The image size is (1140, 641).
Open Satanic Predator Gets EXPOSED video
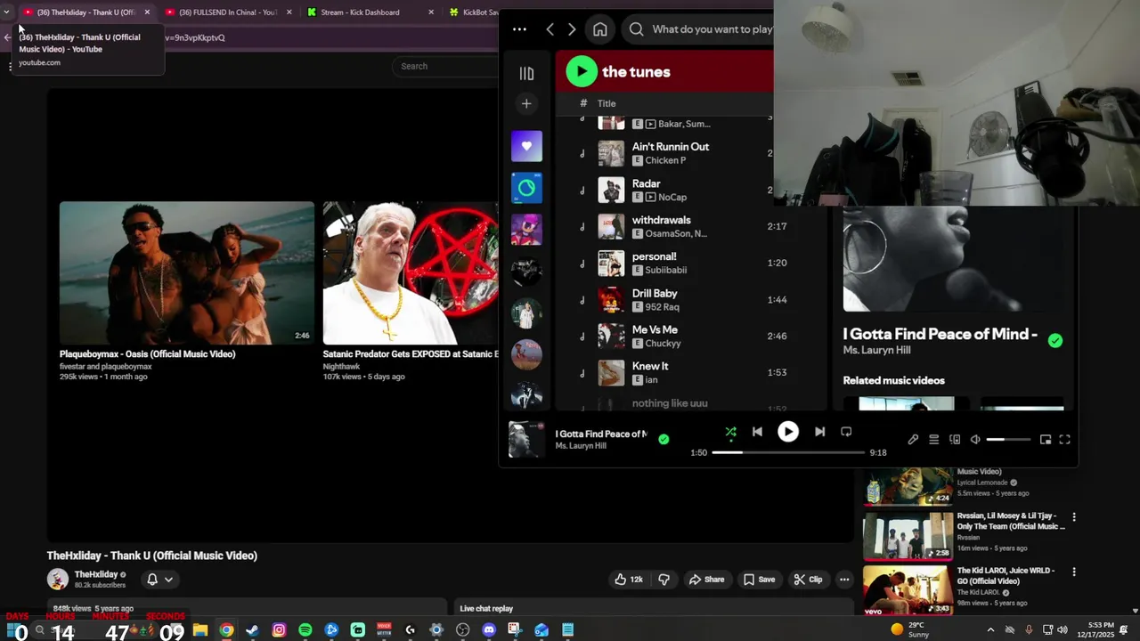coord(411,272)
